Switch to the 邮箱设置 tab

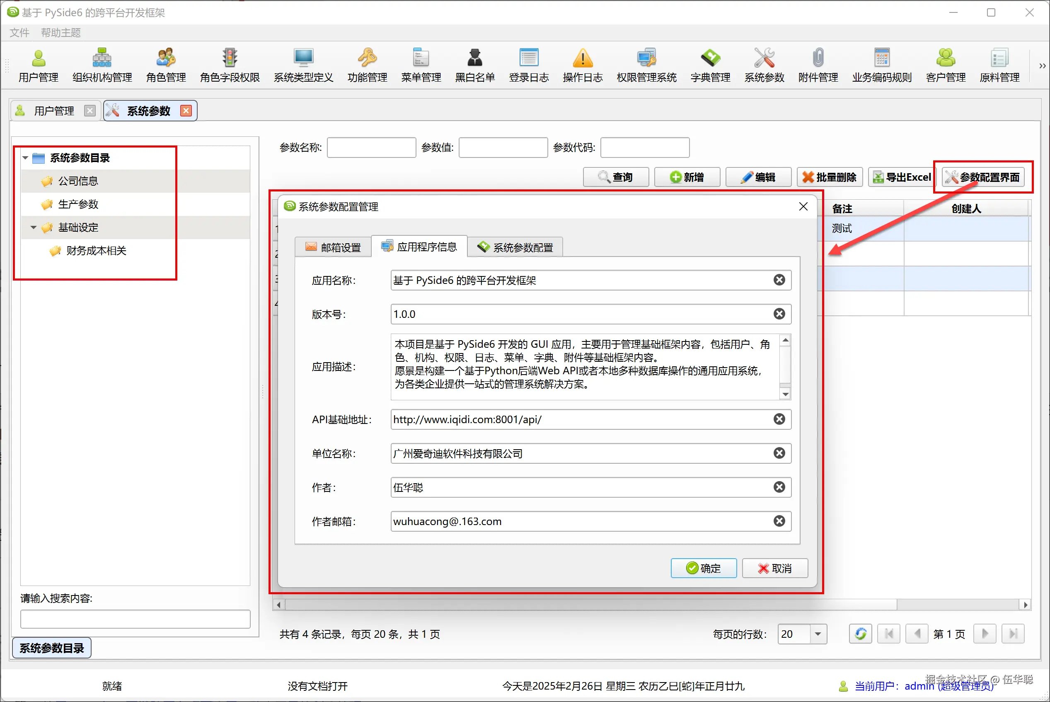click(333, 247)
